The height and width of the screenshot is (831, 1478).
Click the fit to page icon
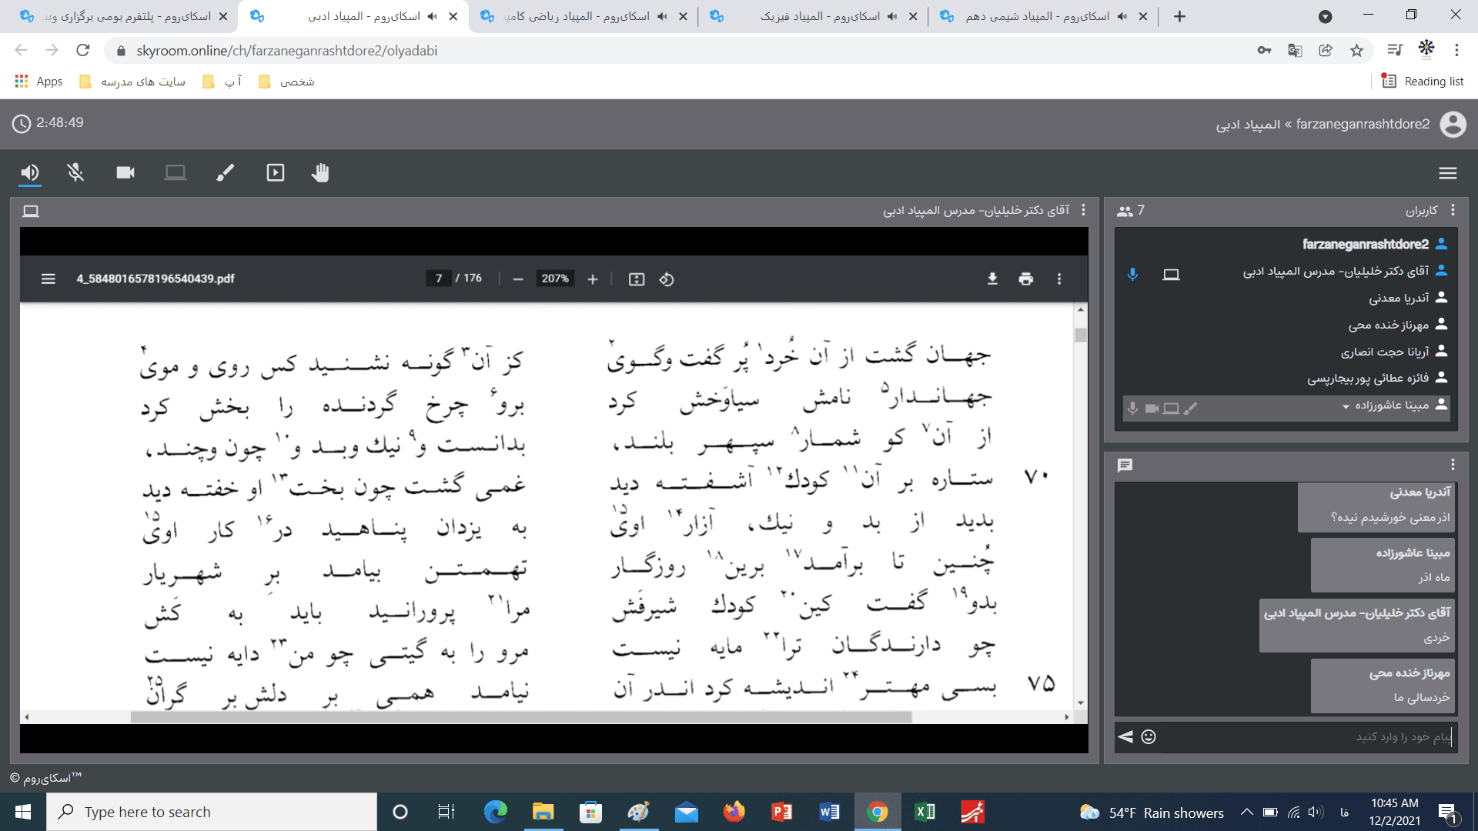[x=636, y=279]
